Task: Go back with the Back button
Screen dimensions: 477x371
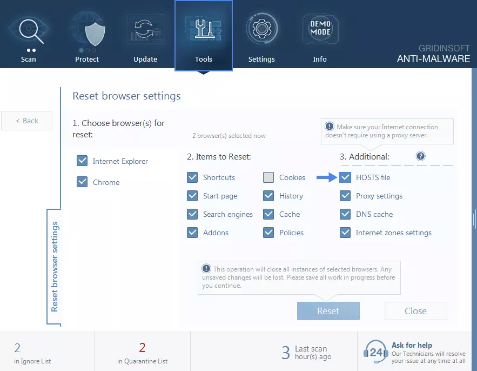Action: coord(27,121)
